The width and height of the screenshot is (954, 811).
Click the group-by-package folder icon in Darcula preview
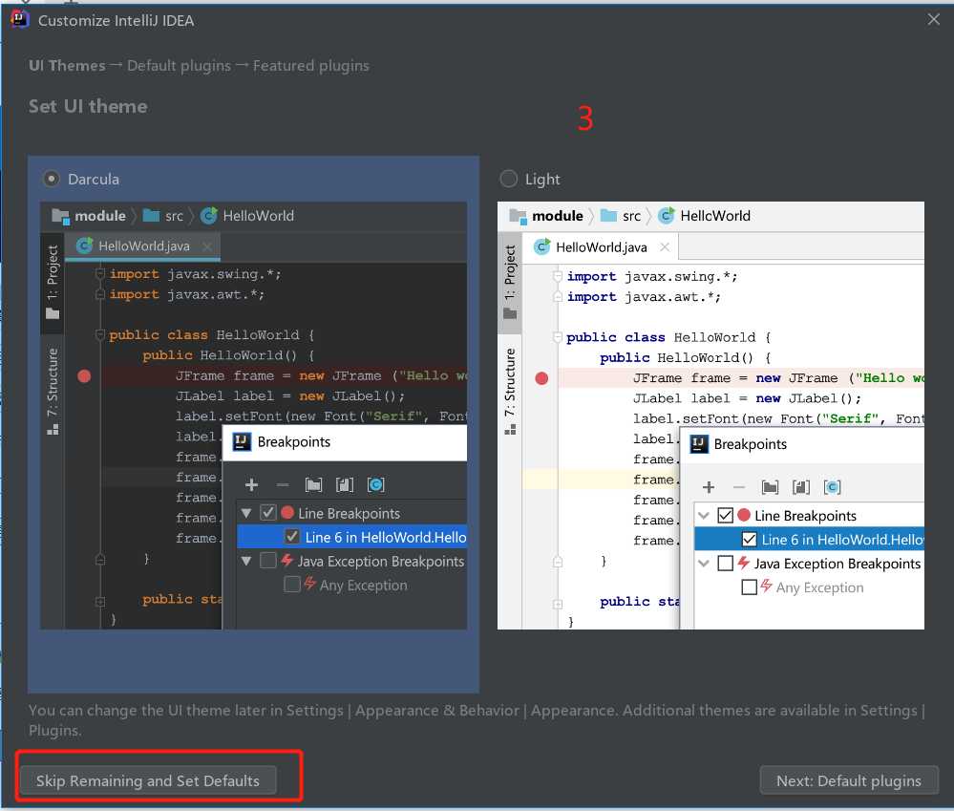(x=313, y=485)
